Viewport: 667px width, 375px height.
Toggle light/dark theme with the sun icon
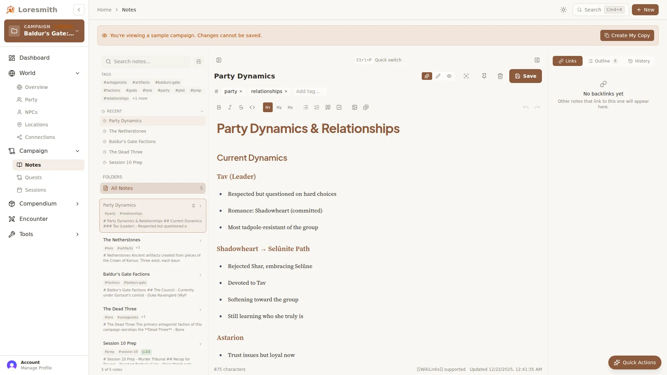point(563,9)
